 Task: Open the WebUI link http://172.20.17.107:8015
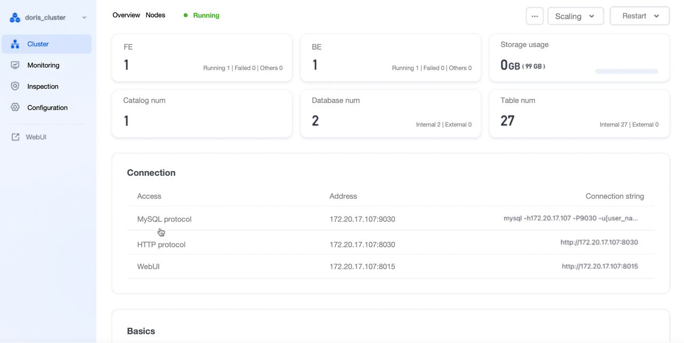click(599, 266)
